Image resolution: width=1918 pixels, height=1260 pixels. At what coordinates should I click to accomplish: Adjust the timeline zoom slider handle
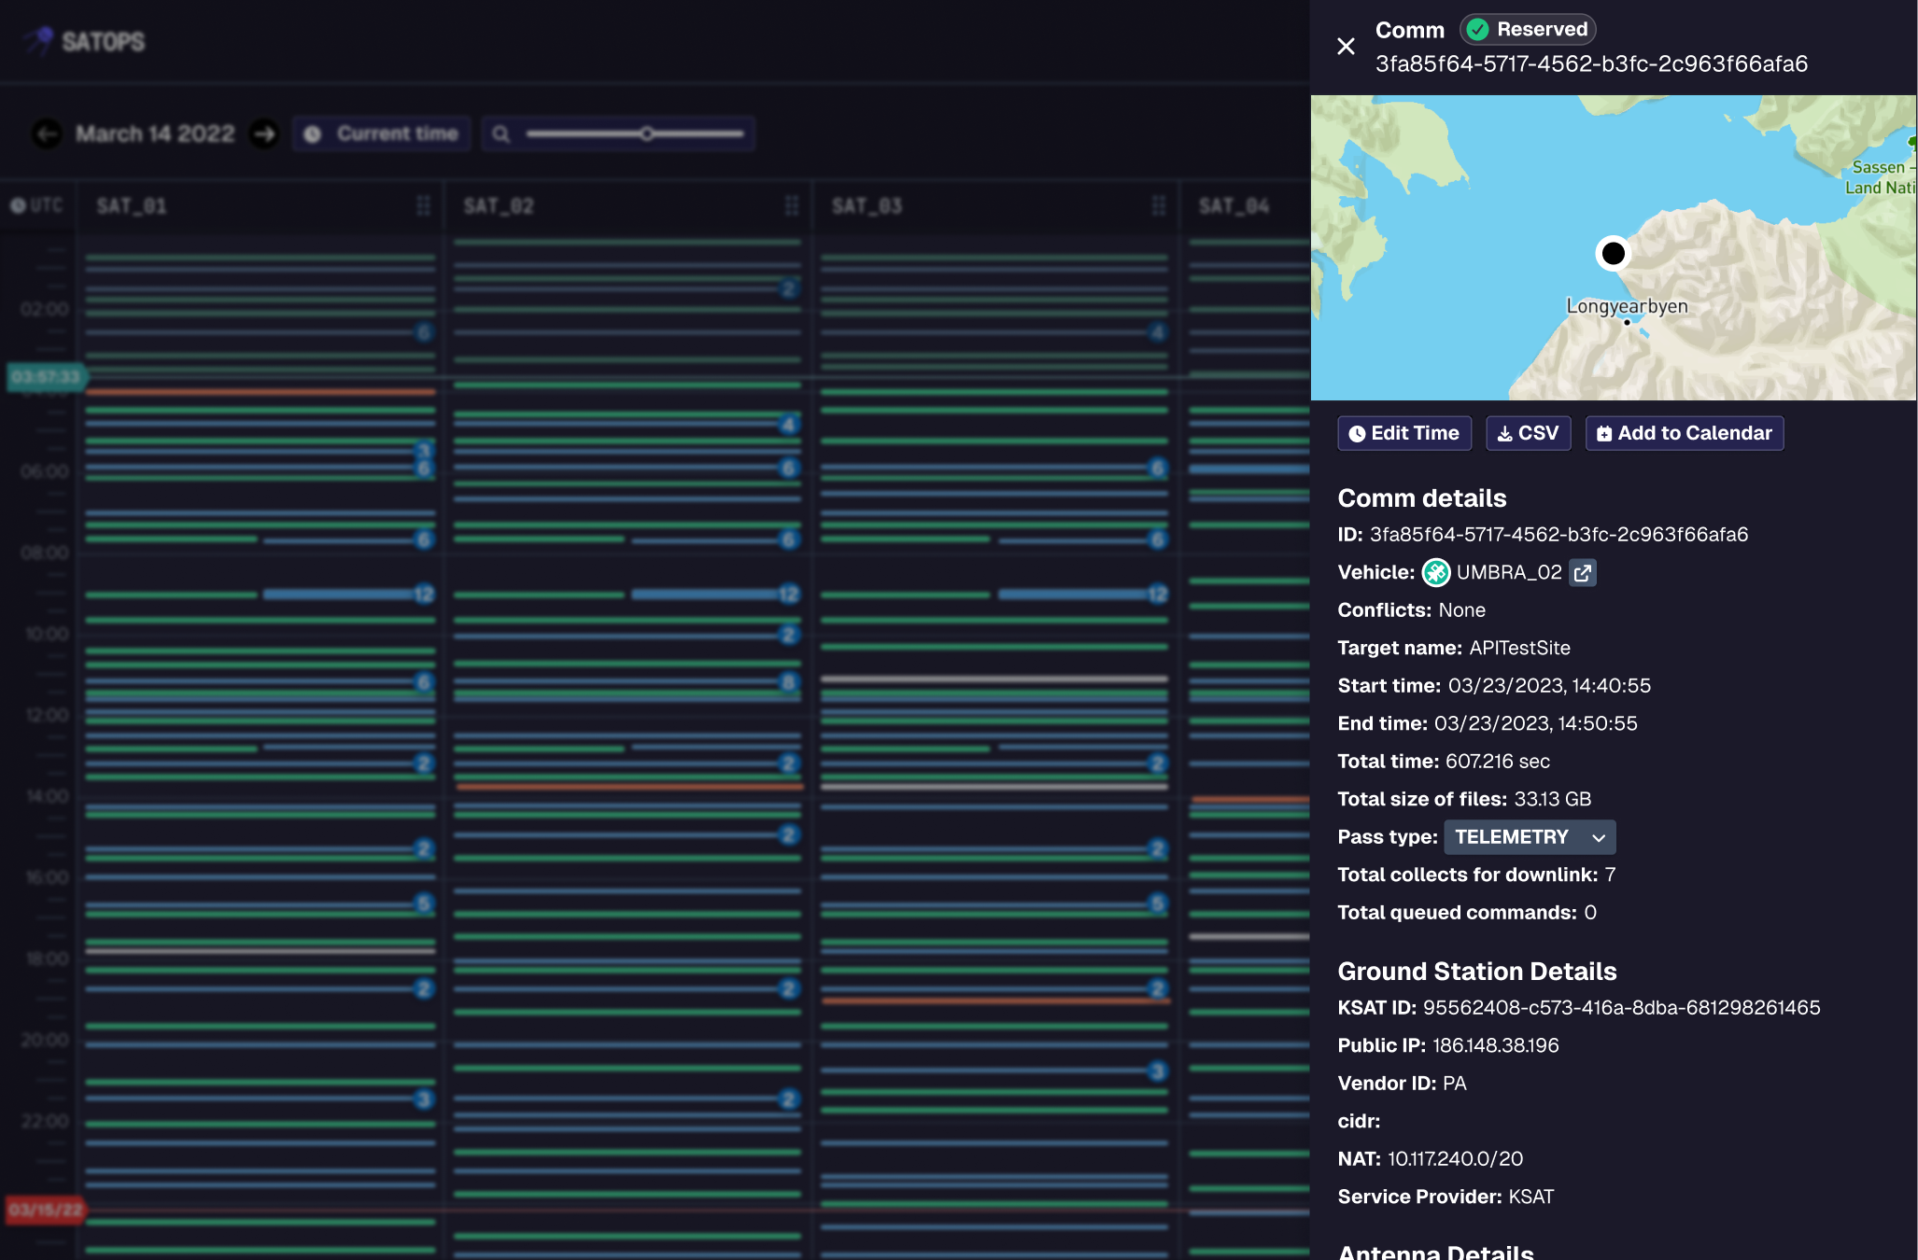tap(646, 134)
